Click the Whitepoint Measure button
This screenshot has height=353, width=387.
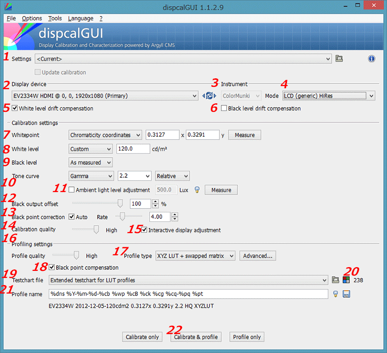point(244,135)
